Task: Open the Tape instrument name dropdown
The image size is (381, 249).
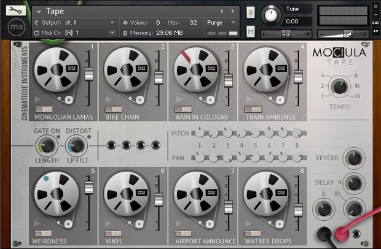Action: [39, 12]
